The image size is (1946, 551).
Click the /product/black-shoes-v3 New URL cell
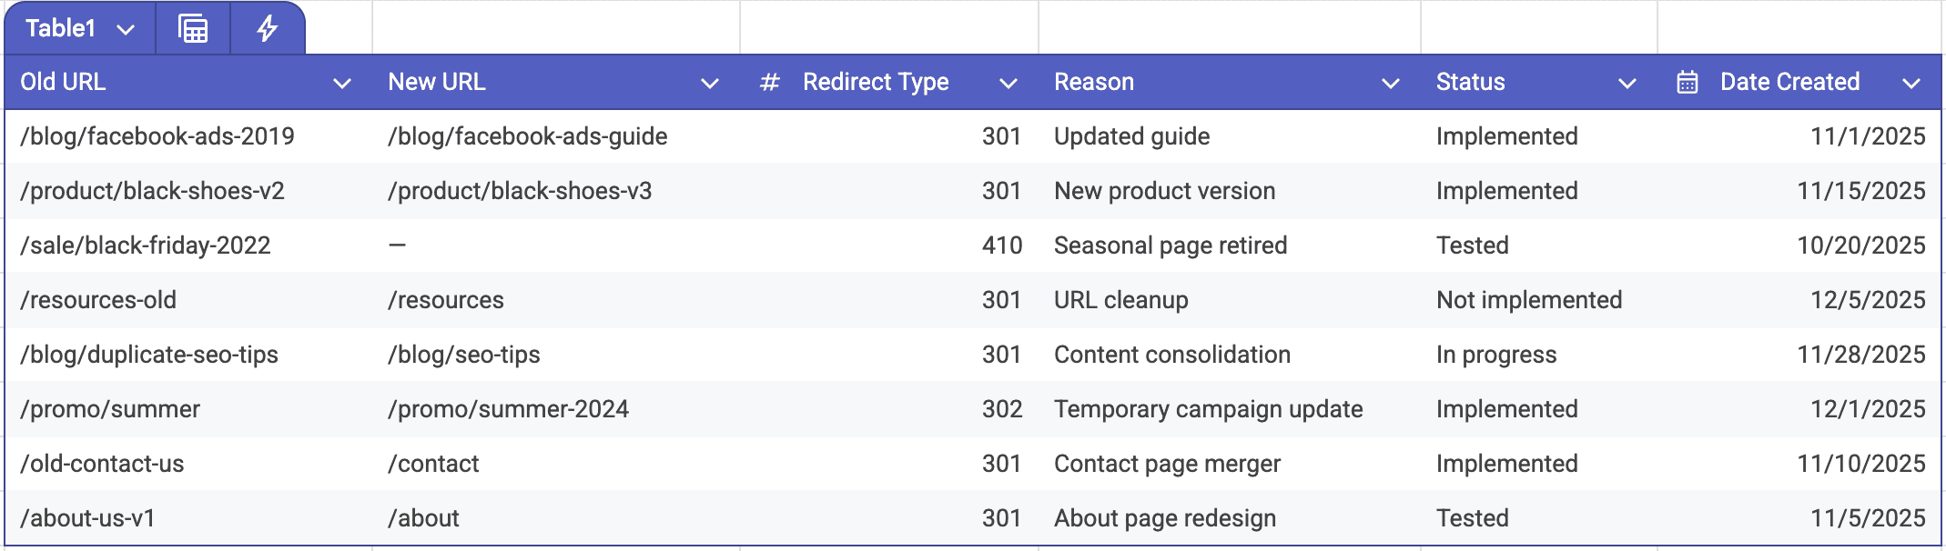point(520,191)
